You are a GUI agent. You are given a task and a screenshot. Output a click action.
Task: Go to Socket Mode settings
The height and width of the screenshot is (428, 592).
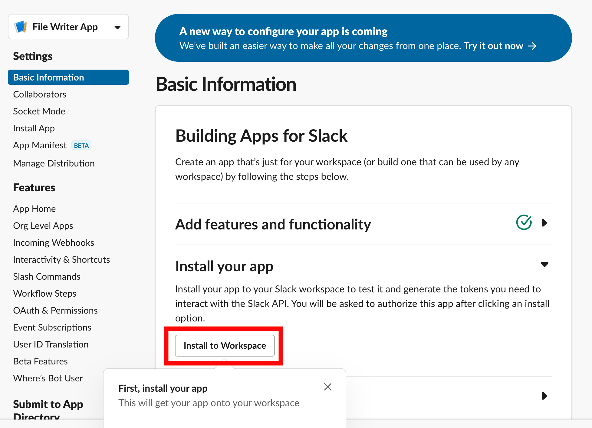[39, 111]
